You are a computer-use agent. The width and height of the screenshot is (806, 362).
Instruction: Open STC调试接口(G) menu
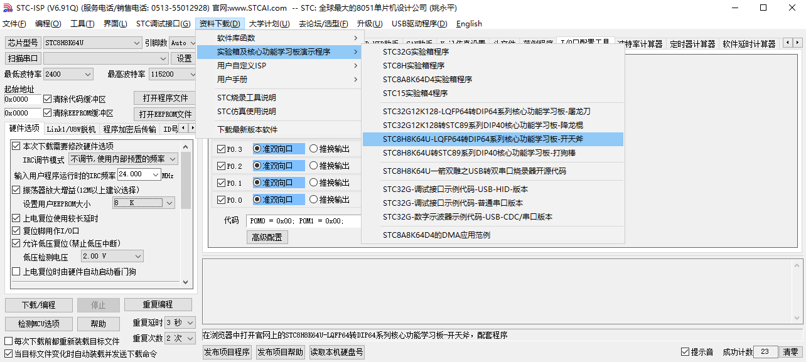(x=163, y=24)
